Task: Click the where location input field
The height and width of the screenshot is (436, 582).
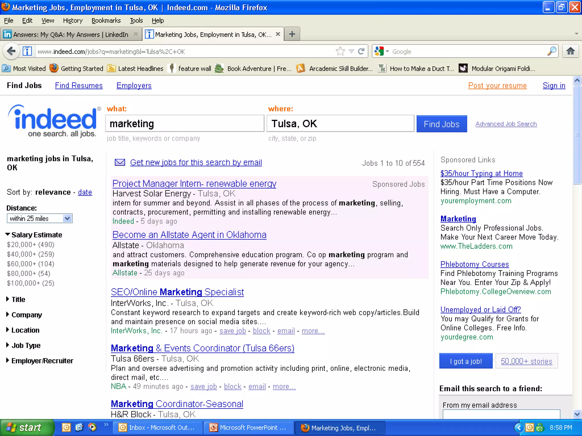Action: [340, 123]
